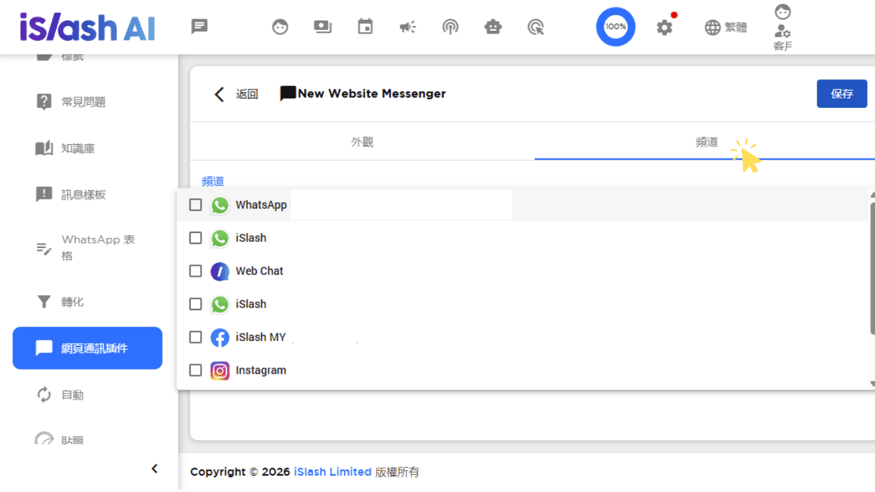Click the Instagram channel logo

coord(219,370)
